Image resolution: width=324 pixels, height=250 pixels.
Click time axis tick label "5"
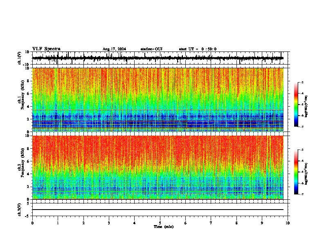[x=160, y=223]
